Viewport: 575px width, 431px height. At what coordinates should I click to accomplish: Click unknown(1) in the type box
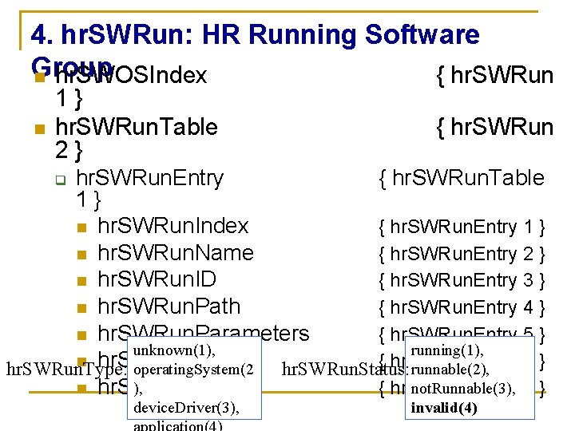[174, 350]
